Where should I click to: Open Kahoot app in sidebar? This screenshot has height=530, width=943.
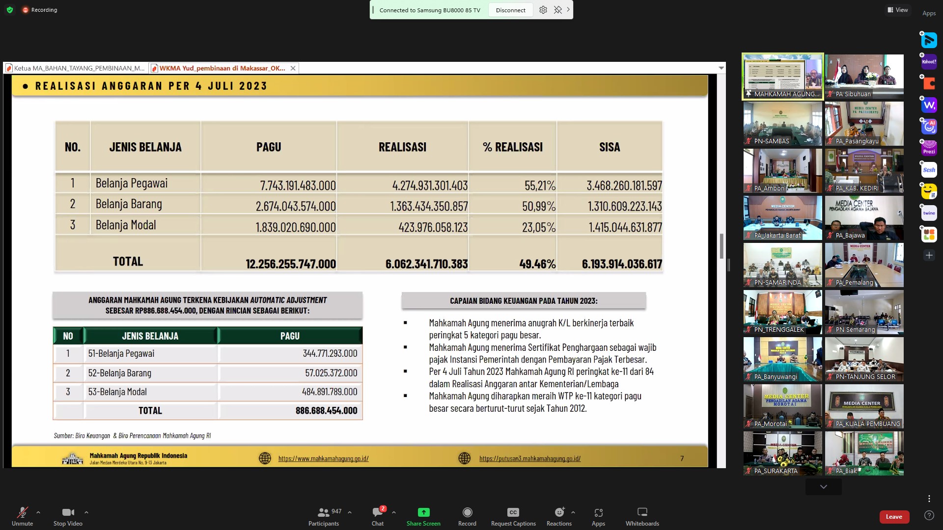pyautogui.click(x=929, y=62)
